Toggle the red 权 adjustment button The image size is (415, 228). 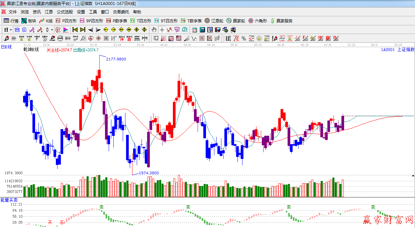[x=58, y=30]
